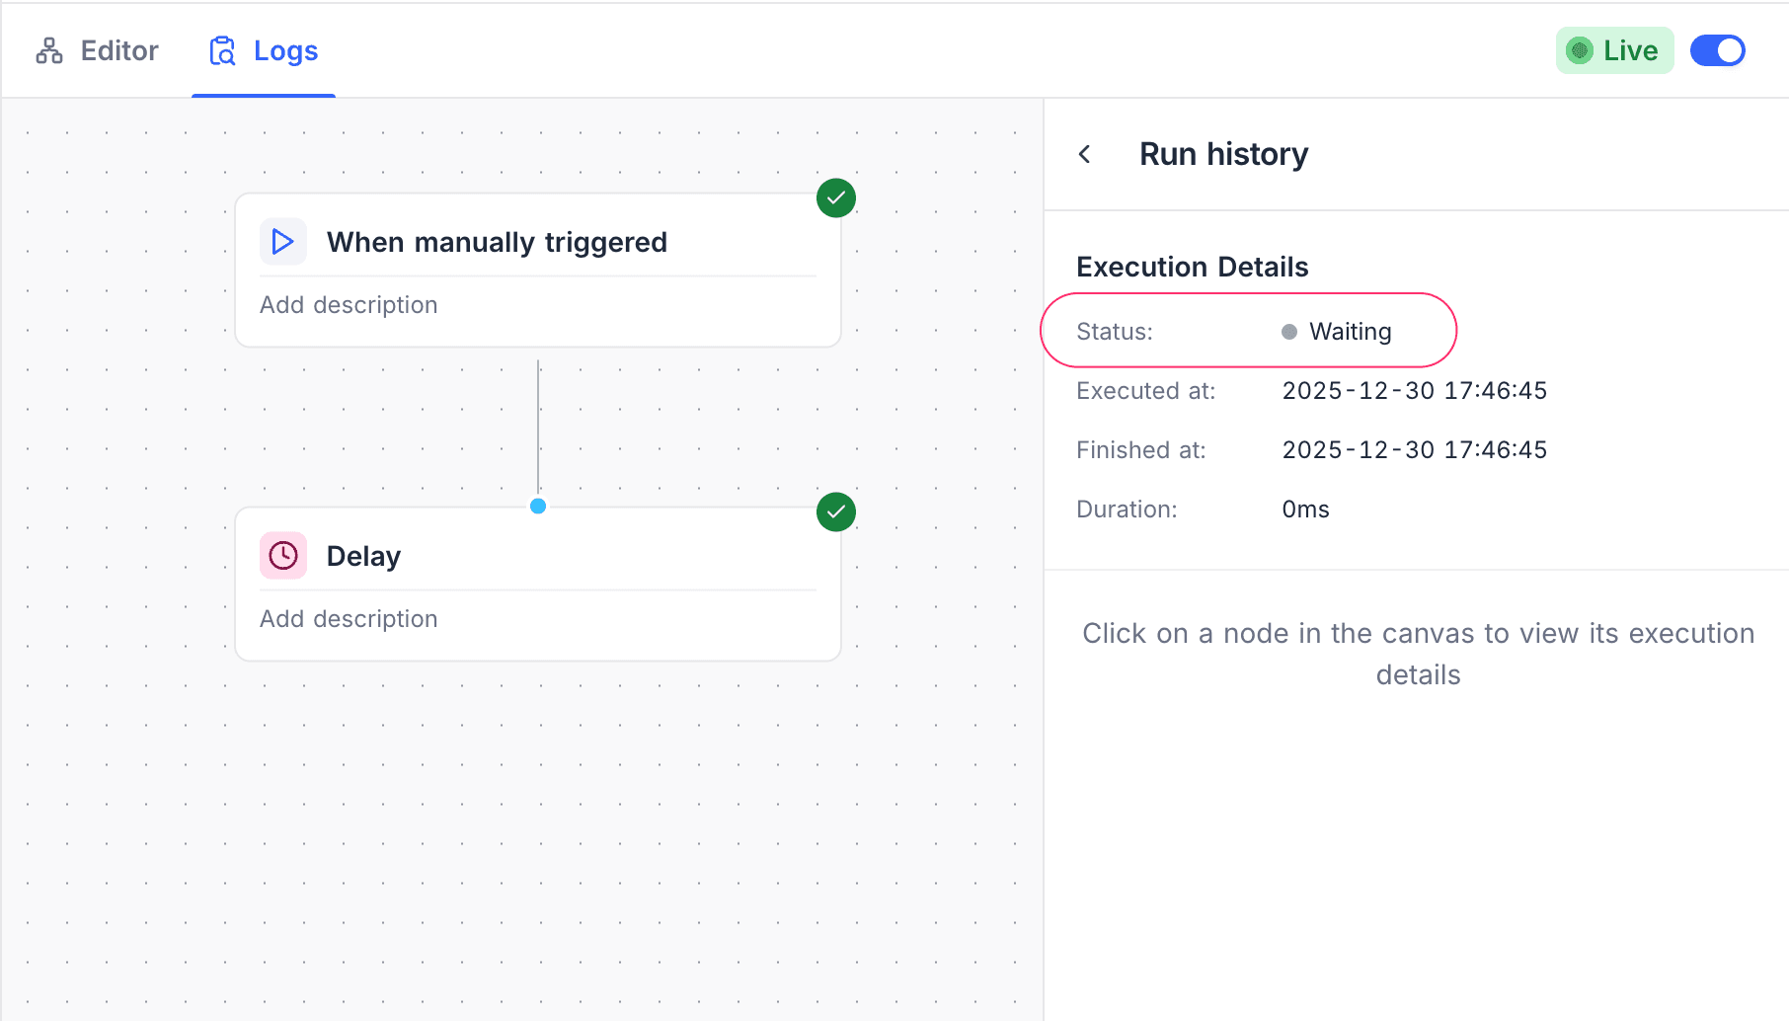Click the Logs clipboard search icon
The height and width of the screenshot is (1021, 1789).
coord(223,50)
